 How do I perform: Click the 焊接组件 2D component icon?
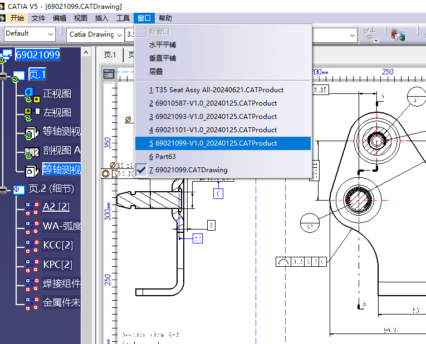coord(32,285)
